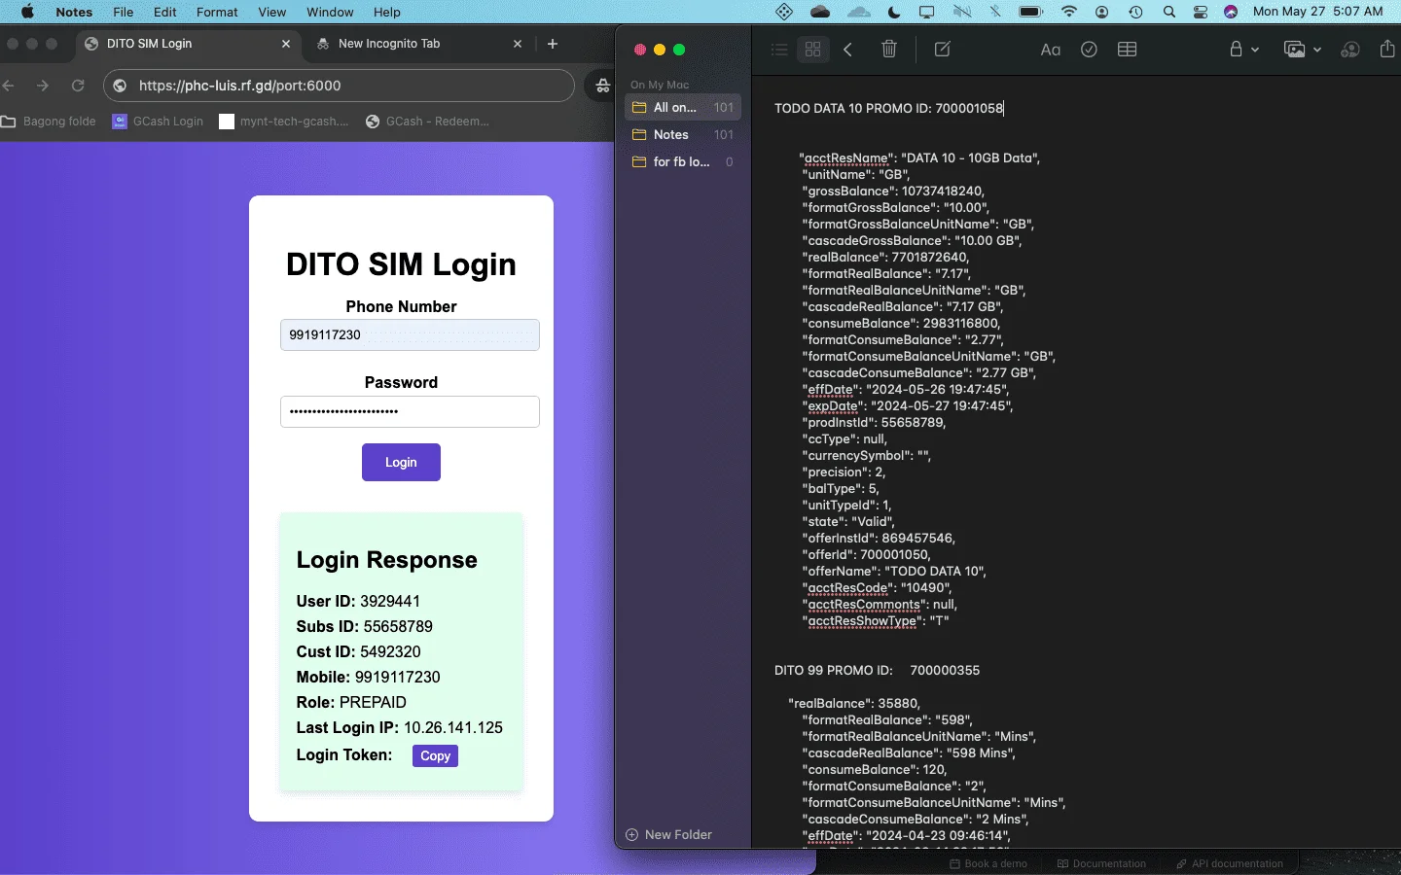Open the Format menu
Screen dimensions: 1401x875
(x=217, y=12)
